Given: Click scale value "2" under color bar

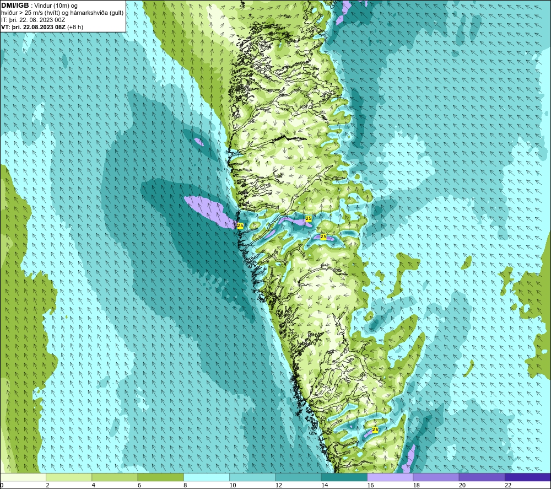Looking at the screenshot, I should pyautogui.click(x=47, y=485).
